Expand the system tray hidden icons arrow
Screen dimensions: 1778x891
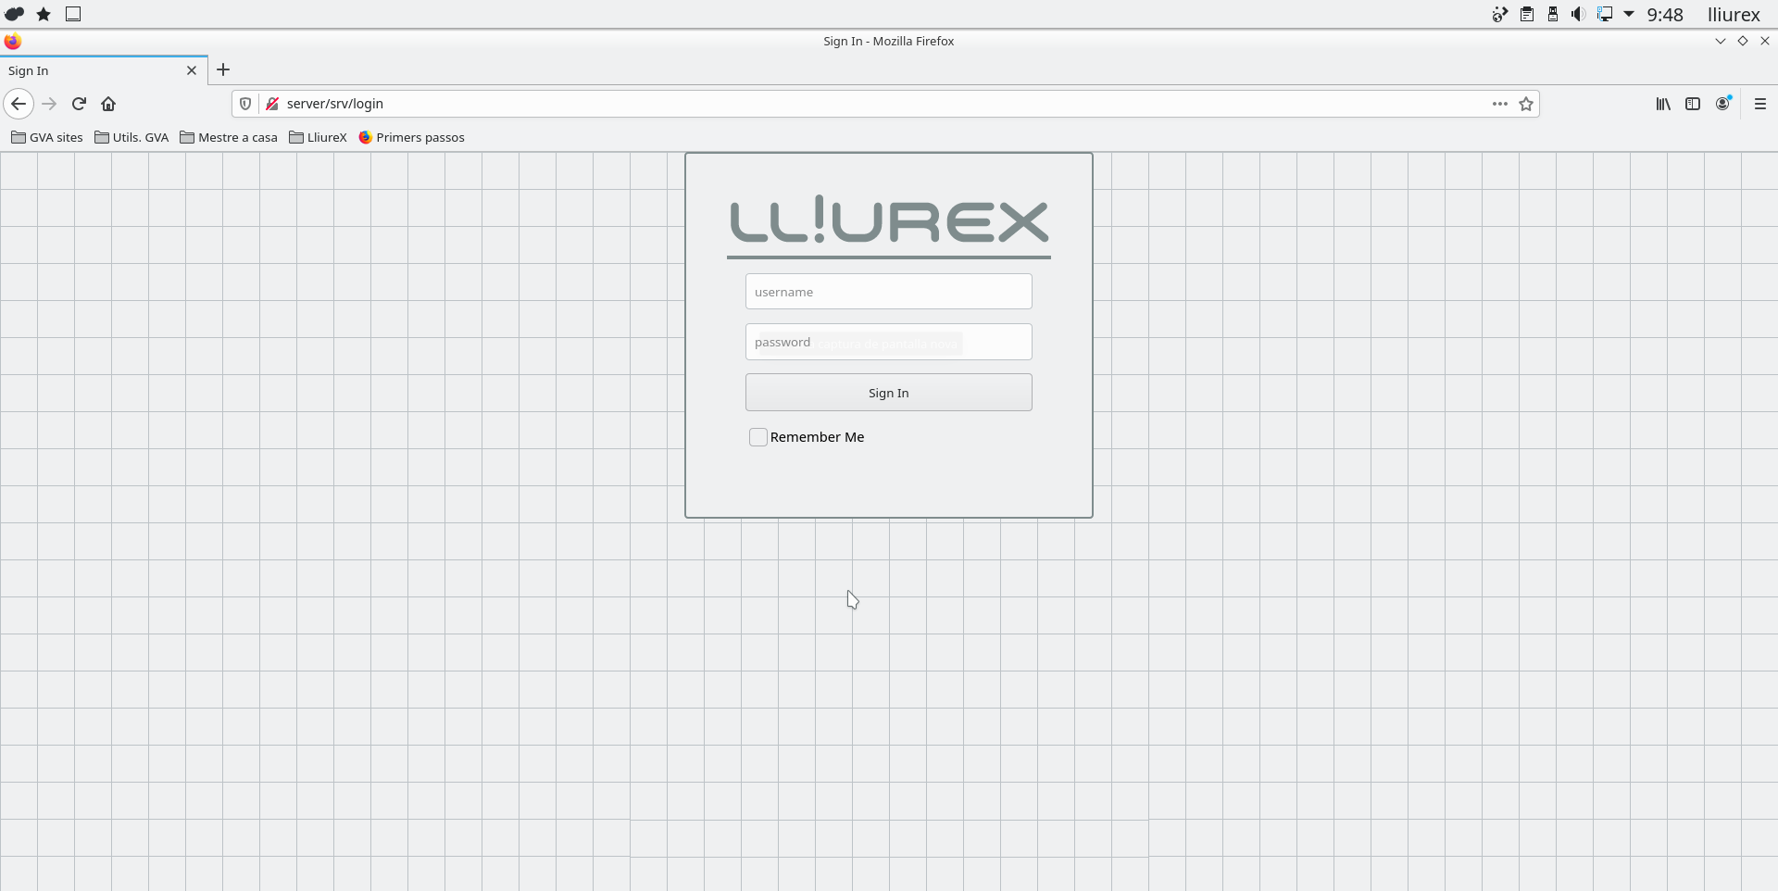(1629, 14)
